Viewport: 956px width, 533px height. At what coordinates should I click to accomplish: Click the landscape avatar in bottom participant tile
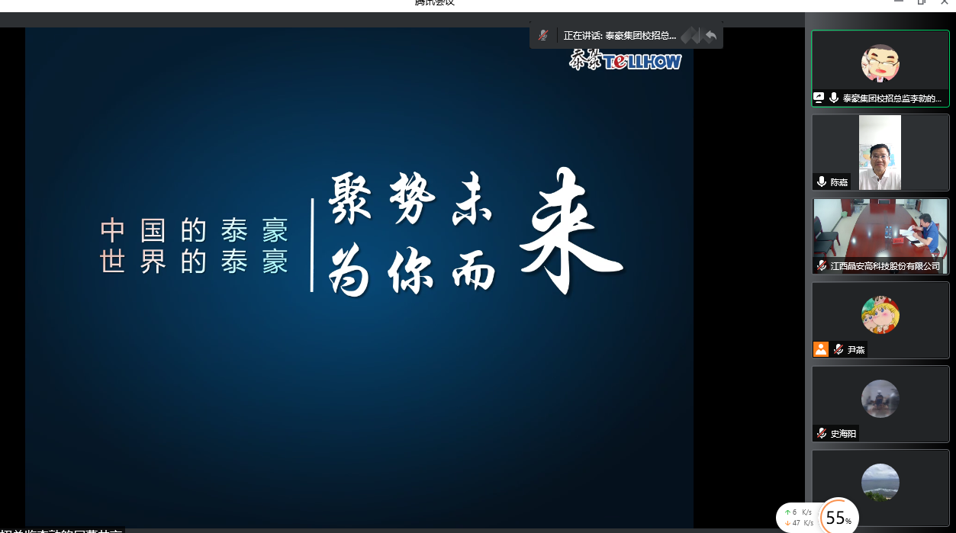[x=880, y=483]
